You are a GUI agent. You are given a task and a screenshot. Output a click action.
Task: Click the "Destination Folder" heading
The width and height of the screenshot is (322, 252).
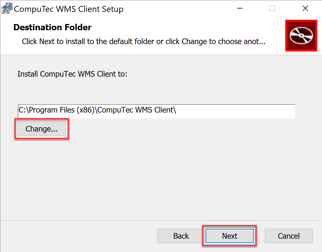tap(52, 27)
